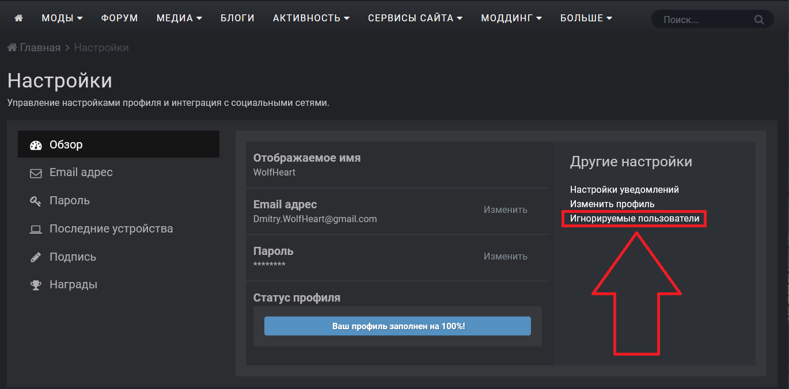
Task: Click the displayed name WolfHeart
Action: click(x=275, y=172)
